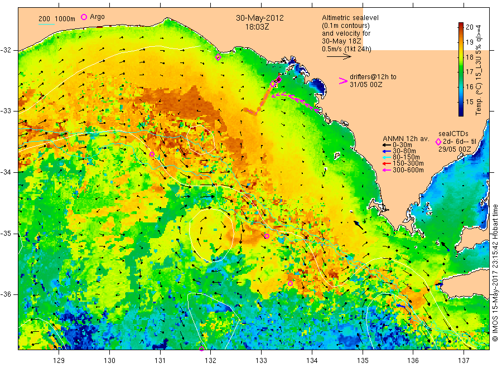Click the '1000m' depth contour legend label
This screenshot has height=368, width=502.
[x=65, y=19]
